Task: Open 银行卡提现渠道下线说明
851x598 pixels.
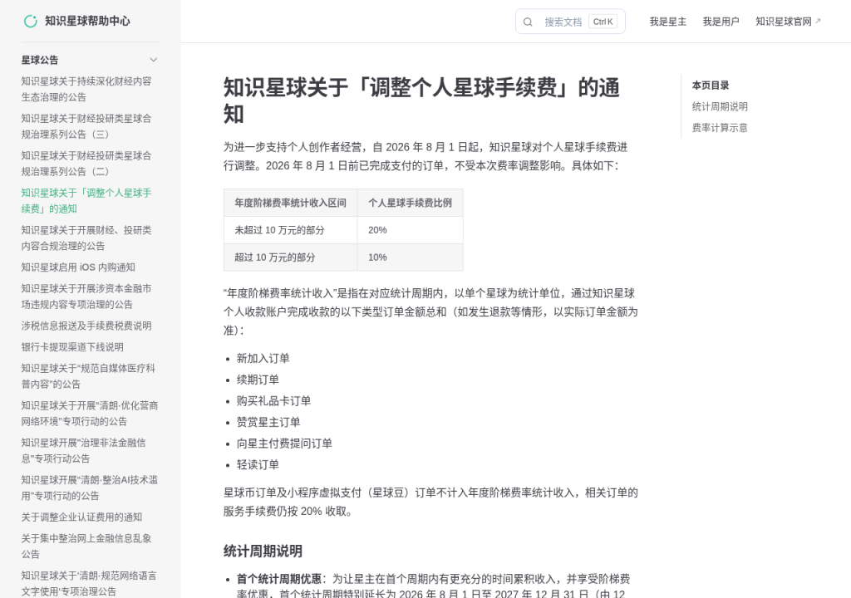Action: [x=72, y=346]
